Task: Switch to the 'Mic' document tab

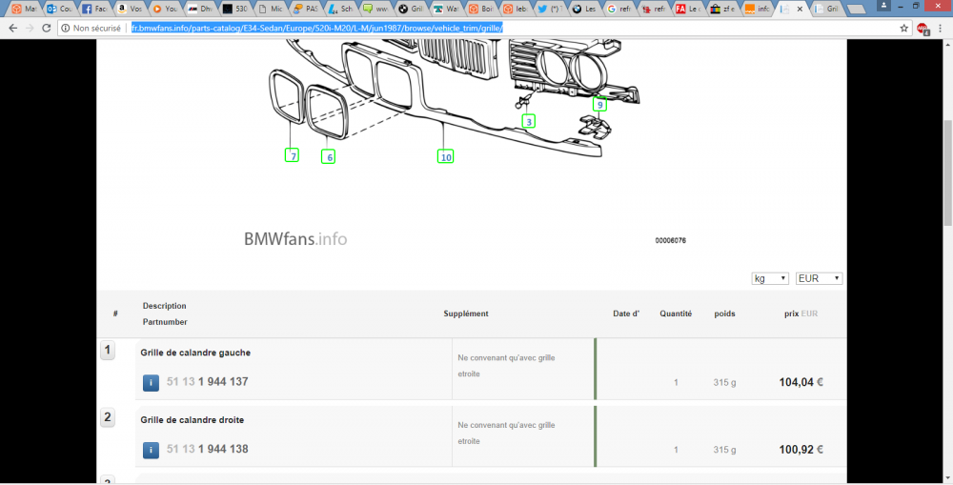Action: point(271,10)
